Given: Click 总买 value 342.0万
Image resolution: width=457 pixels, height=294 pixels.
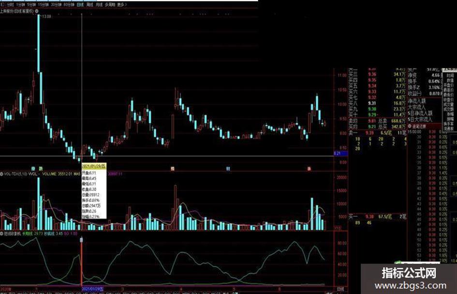Looking at the screenshot, I should coord(398,126).
